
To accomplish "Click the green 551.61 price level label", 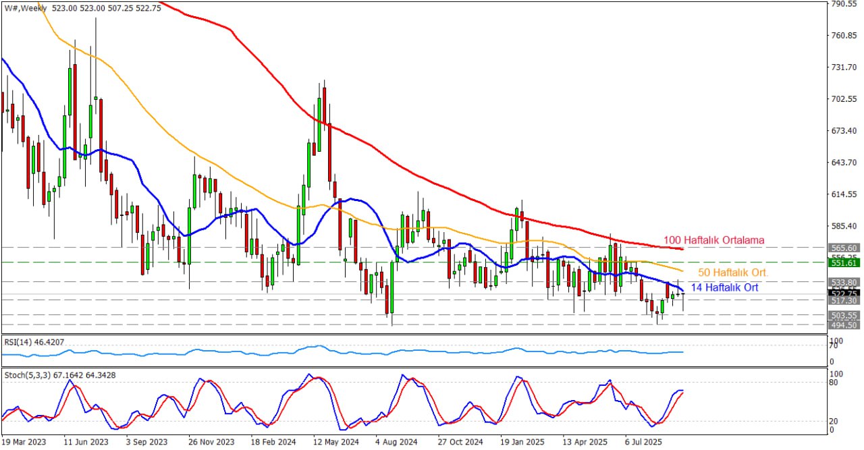I will (x=843, y=262).
